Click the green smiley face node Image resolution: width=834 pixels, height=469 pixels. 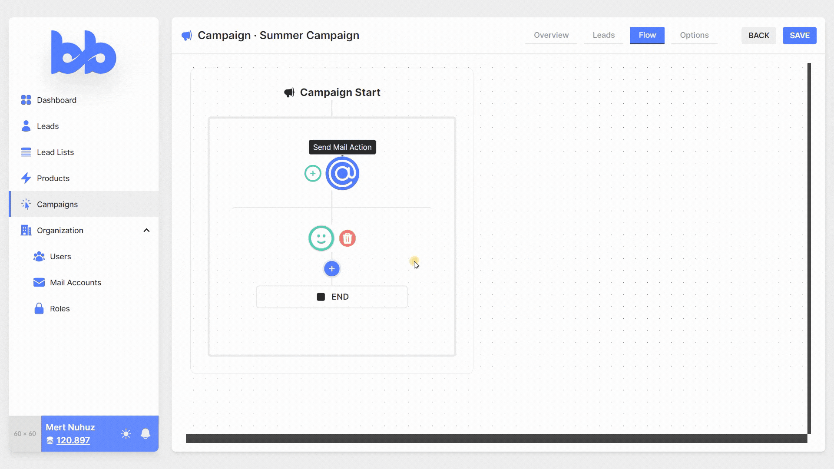tap(321, 238)
